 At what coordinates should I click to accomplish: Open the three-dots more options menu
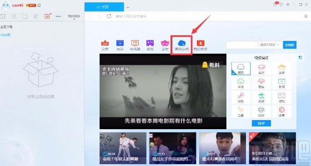coord(58,16)
